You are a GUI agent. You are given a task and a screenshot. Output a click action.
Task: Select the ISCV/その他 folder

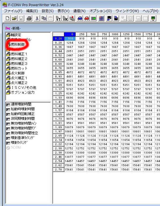point(21,87)
